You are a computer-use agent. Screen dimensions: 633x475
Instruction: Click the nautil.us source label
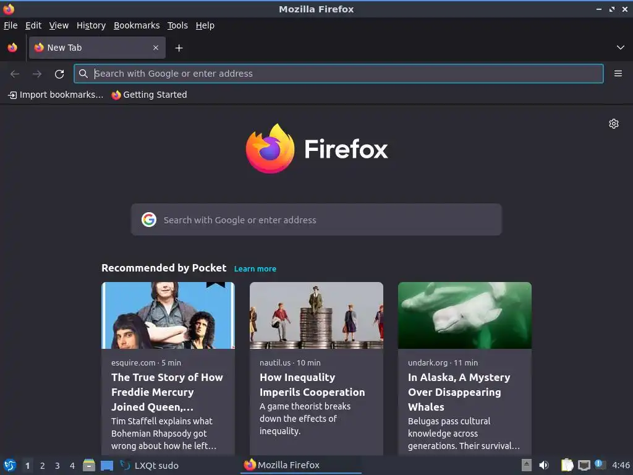pyautogui.click(x=275, y=362)
